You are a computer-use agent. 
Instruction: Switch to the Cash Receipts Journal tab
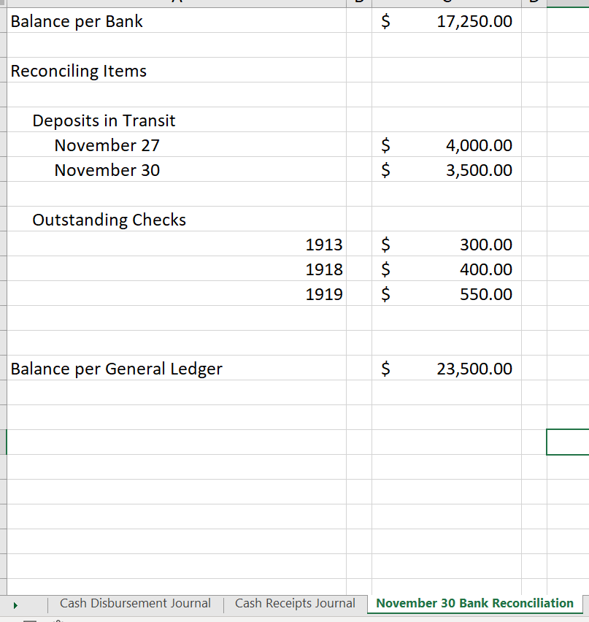[x=295, y=603]
